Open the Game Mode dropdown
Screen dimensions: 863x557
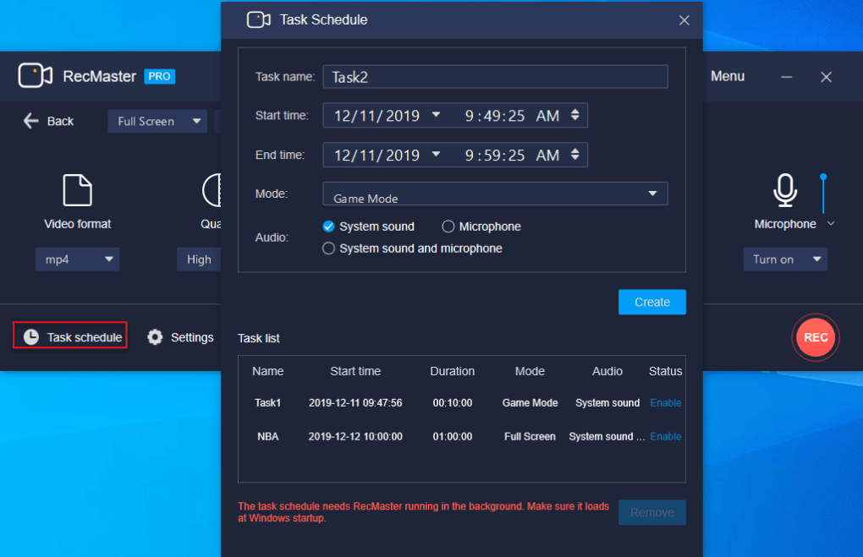coord(495,194)
